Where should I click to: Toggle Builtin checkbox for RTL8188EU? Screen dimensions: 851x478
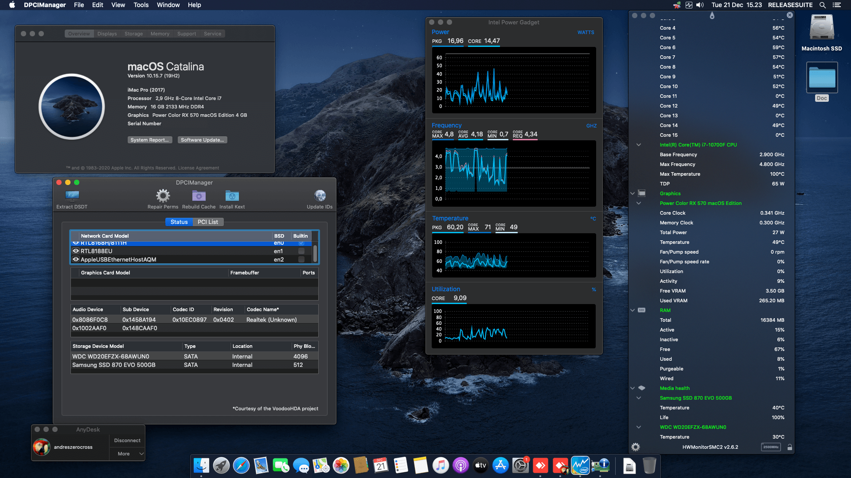coord(301,251)
